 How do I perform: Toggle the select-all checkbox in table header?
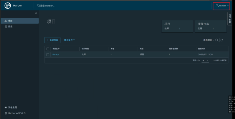pos(48,49)
